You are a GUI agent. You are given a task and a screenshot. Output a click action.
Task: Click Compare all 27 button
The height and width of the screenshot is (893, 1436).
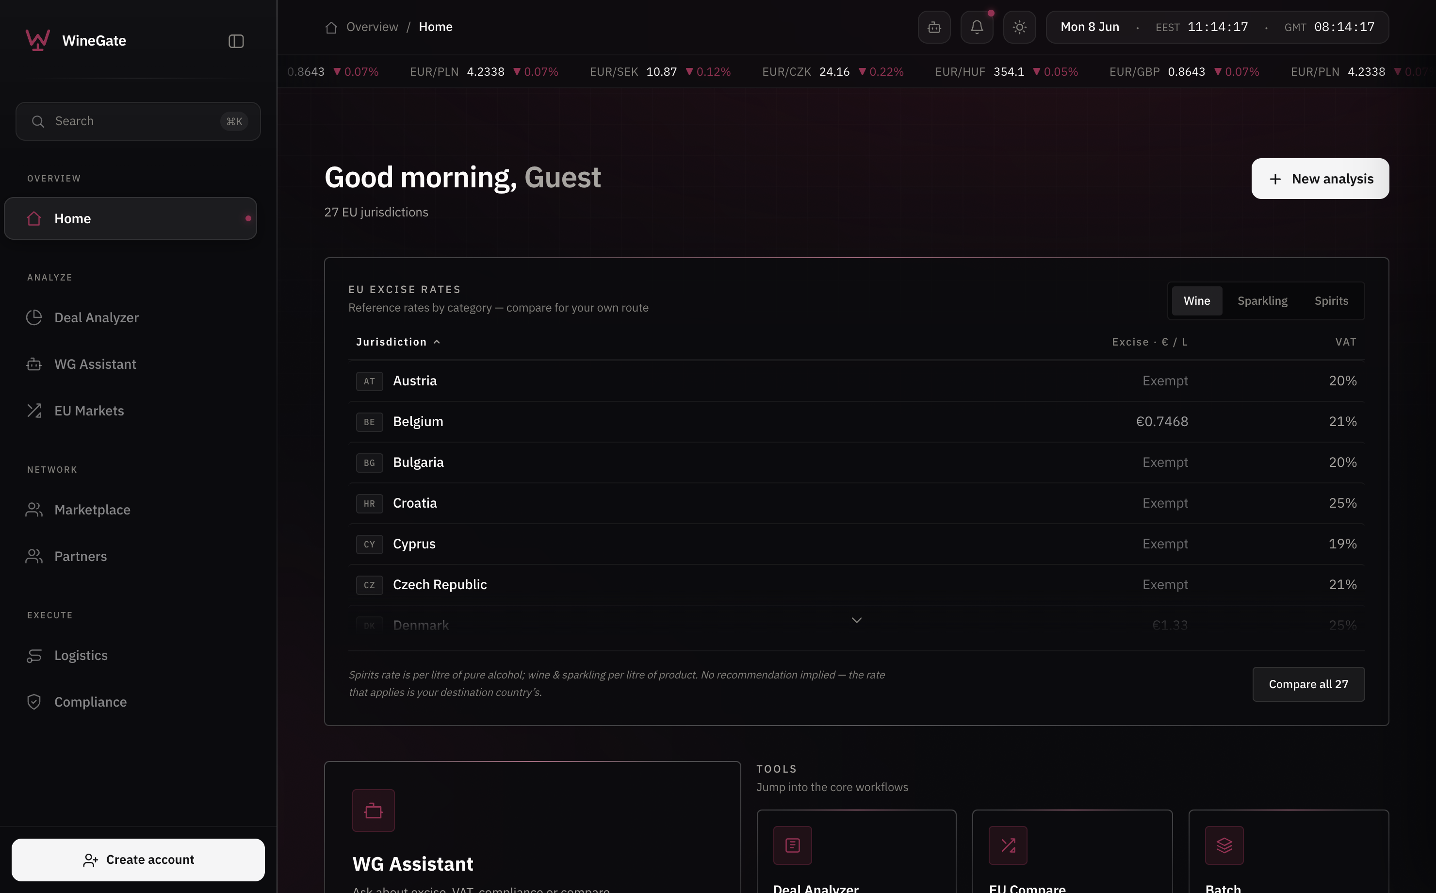click(x=1308, y=684)
